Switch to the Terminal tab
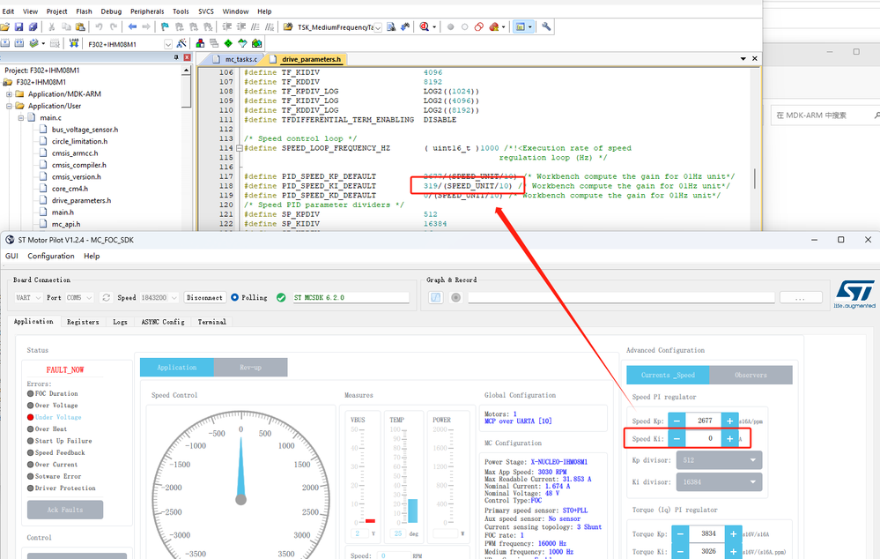The height and width of the screenshot is (559, 880). coord(211,322)
